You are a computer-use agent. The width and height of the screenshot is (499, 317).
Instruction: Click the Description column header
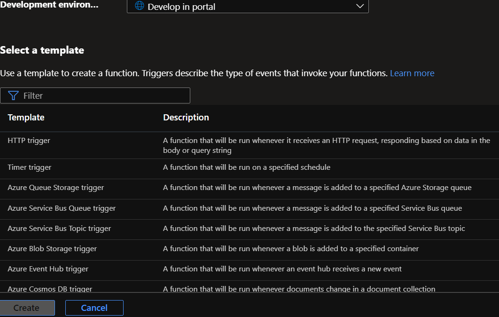tap(186, 118)
